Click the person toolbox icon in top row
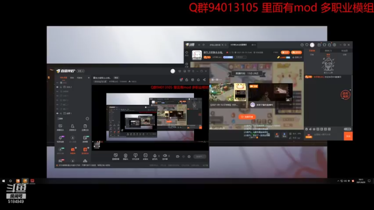This screenshot has height=210, width=374. point(72,126)
